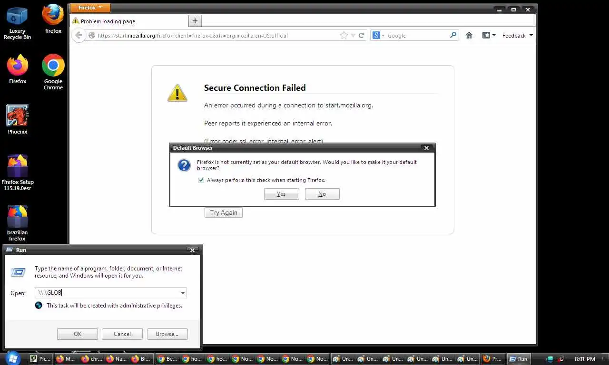This screenshot has width=609, height=365.
Task: Open a new tab with the plus button
Action: pyautogui.click(x=195, y=21)
